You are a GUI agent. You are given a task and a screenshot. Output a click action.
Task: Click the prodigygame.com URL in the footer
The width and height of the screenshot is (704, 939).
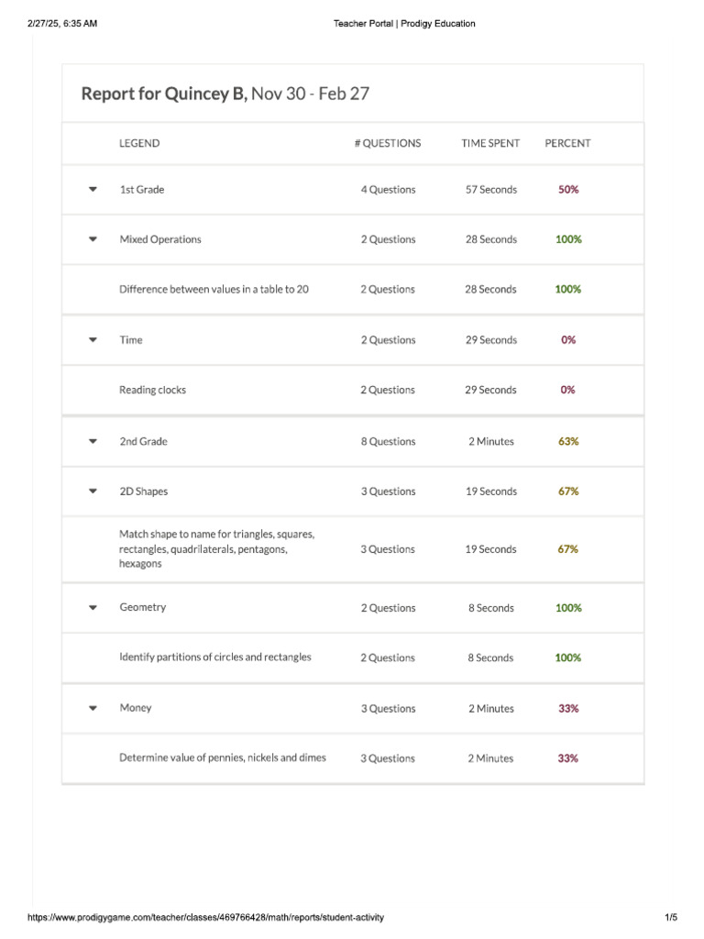coord(206,917)
